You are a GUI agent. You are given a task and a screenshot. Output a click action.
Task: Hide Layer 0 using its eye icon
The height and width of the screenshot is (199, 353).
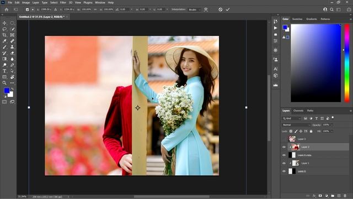284,171
